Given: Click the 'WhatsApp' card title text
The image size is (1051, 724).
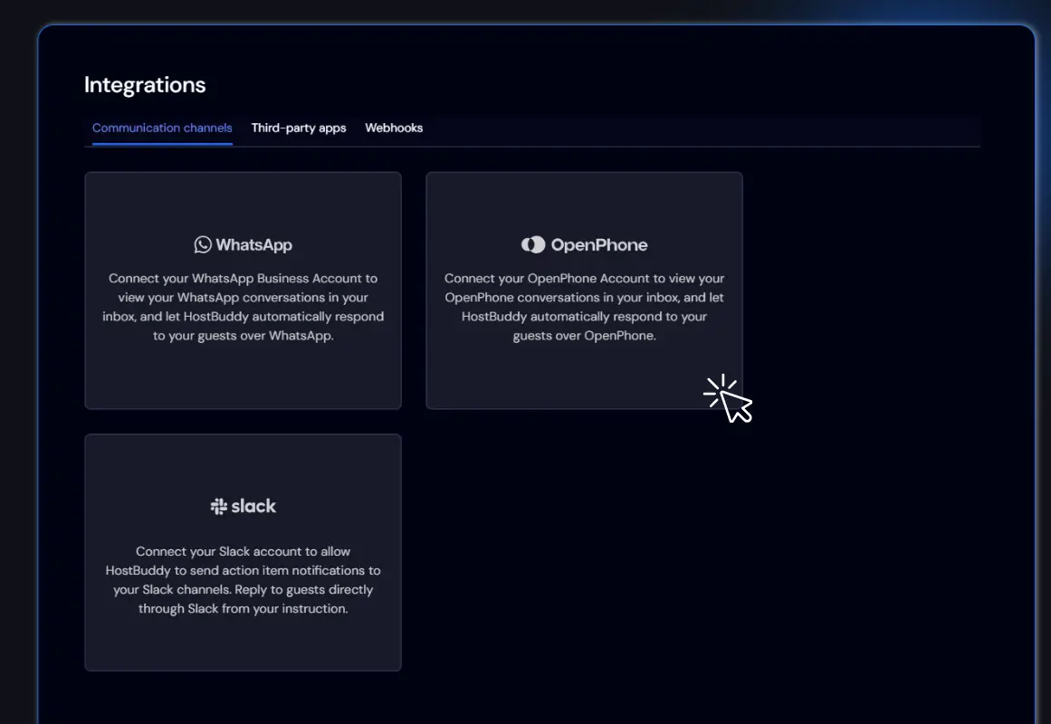Looking at the screenshot, I should pos(254,244).
